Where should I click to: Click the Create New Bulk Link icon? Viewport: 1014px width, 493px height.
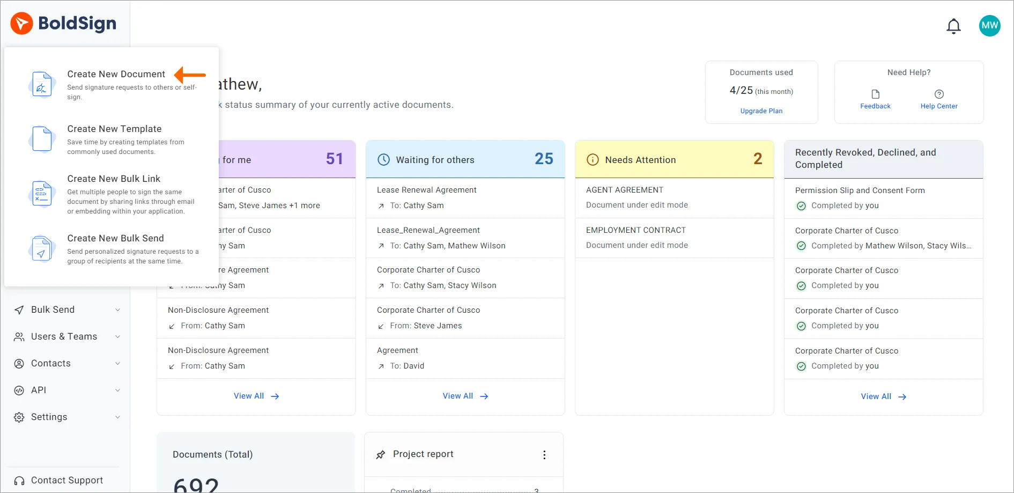(42, 194)
